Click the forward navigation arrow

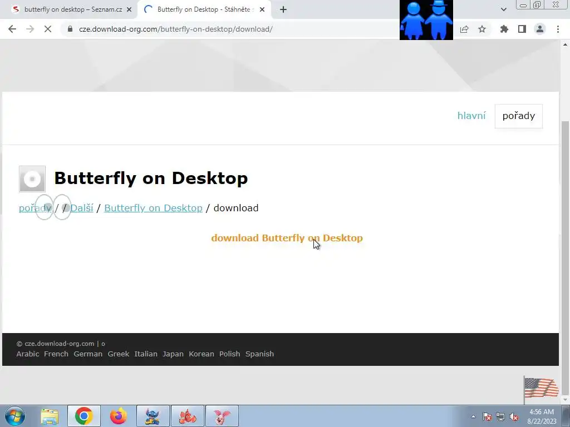coord(30,29)
